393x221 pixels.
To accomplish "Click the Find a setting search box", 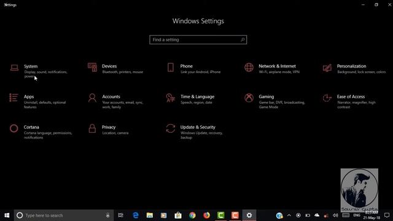I will pos(198,39).
